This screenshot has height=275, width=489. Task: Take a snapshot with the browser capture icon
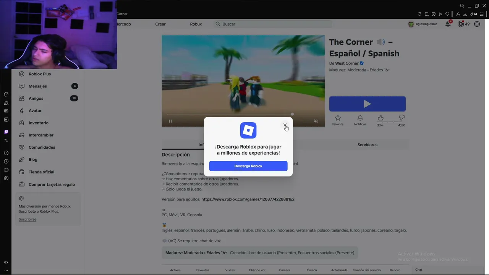pyautogui.click(x=427, y=14)
